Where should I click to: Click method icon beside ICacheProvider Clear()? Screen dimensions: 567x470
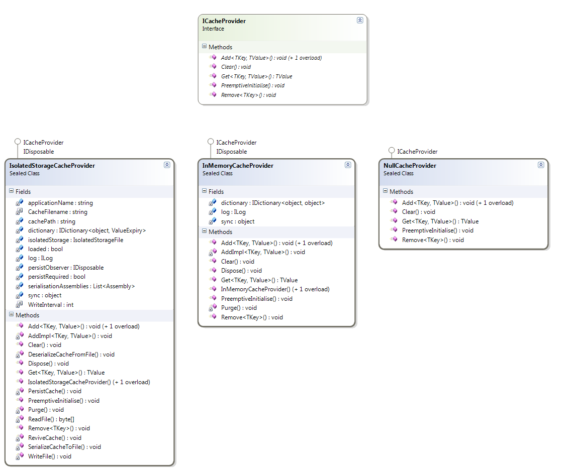[x=213, y=66]
